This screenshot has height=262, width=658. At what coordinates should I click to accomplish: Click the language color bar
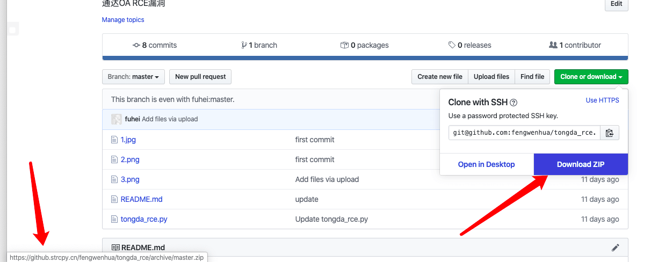[365, 58]
